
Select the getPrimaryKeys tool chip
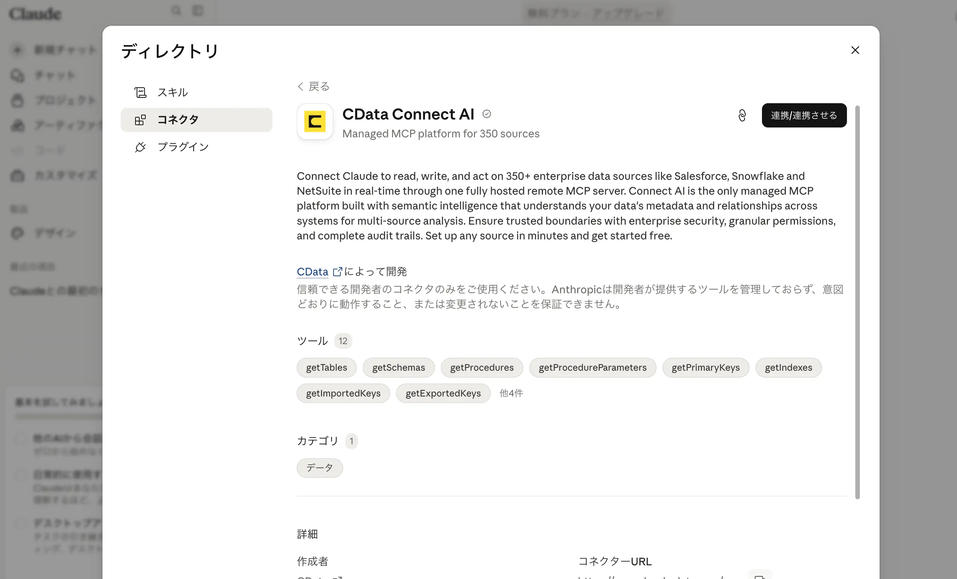(705, 367)
